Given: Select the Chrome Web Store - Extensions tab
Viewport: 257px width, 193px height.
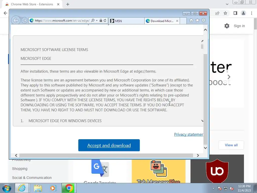Looking at the screenshot, I should click(32, 4).
